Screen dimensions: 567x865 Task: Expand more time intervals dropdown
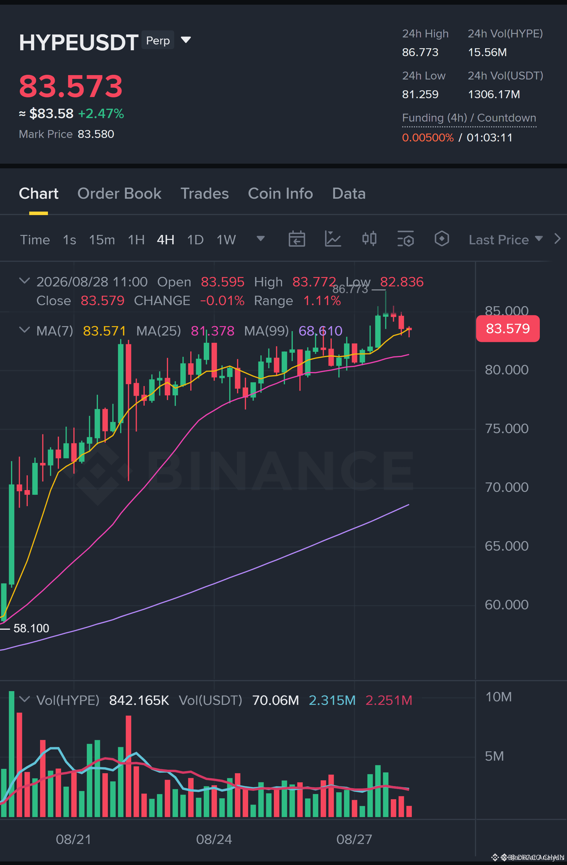(261, 238)
